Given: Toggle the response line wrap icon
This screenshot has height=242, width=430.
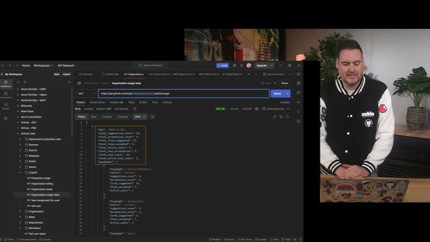Looking at the screenshot, I should coord(152,117).
